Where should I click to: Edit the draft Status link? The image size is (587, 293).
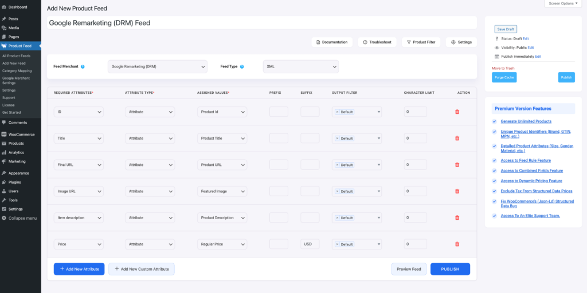(526, 38)
